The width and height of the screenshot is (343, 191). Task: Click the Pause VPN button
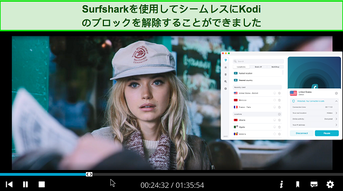[x=327, y=133]
